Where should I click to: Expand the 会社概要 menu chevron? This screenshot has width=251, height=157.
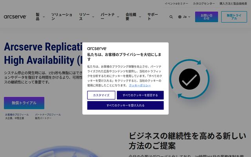(140, 17)
